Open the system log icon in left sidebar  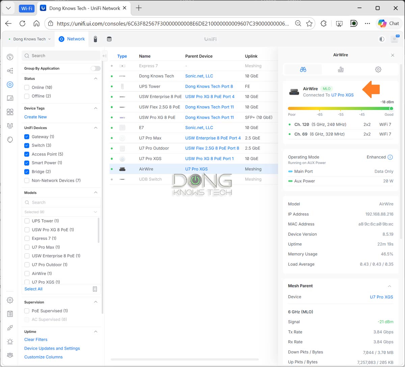pyautogui.click(x=10, y=314)
